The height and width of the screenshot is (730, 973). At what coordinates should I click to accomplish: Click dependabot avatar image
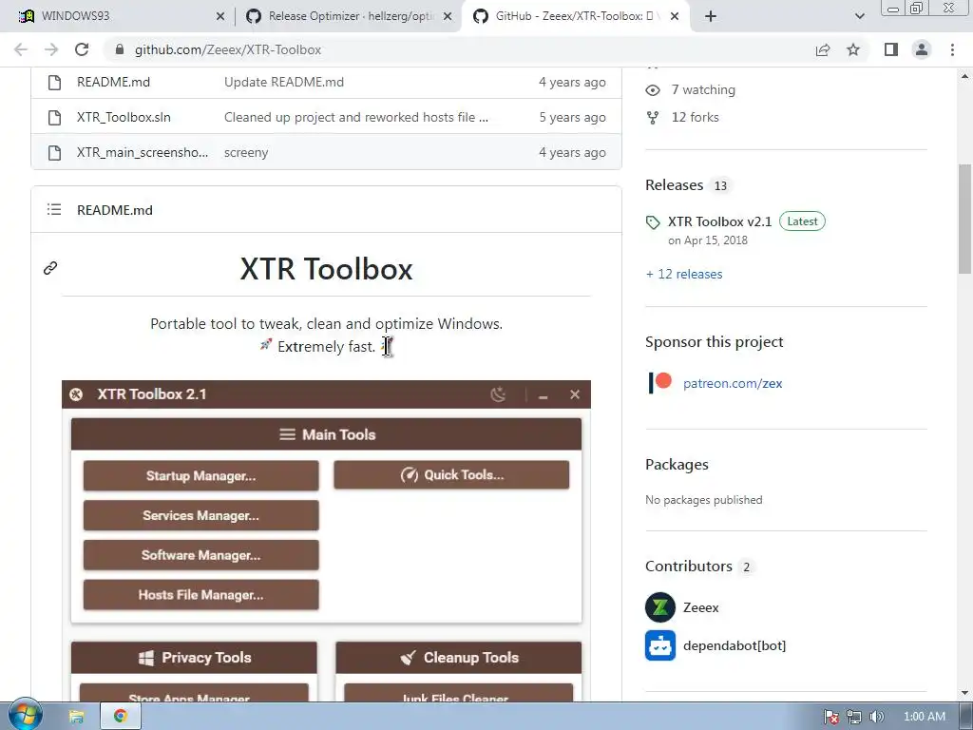coord(660,645)
